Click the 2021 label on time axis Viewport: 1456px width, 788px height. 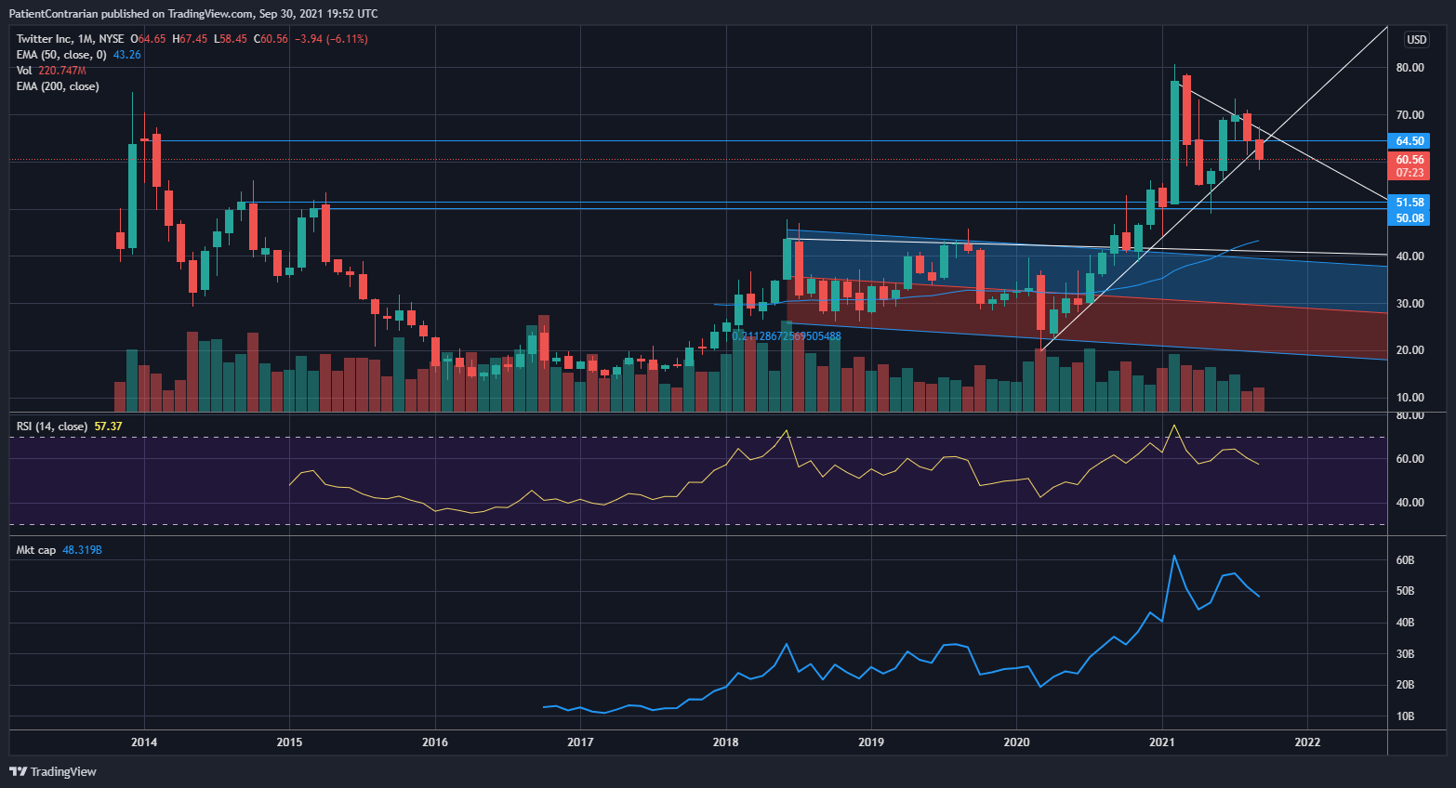(1161, 742)
